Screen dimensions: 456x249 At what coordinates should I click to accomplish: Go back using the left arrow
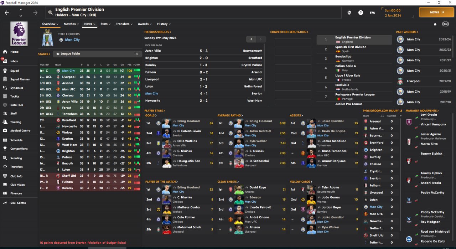coord(7,12)
